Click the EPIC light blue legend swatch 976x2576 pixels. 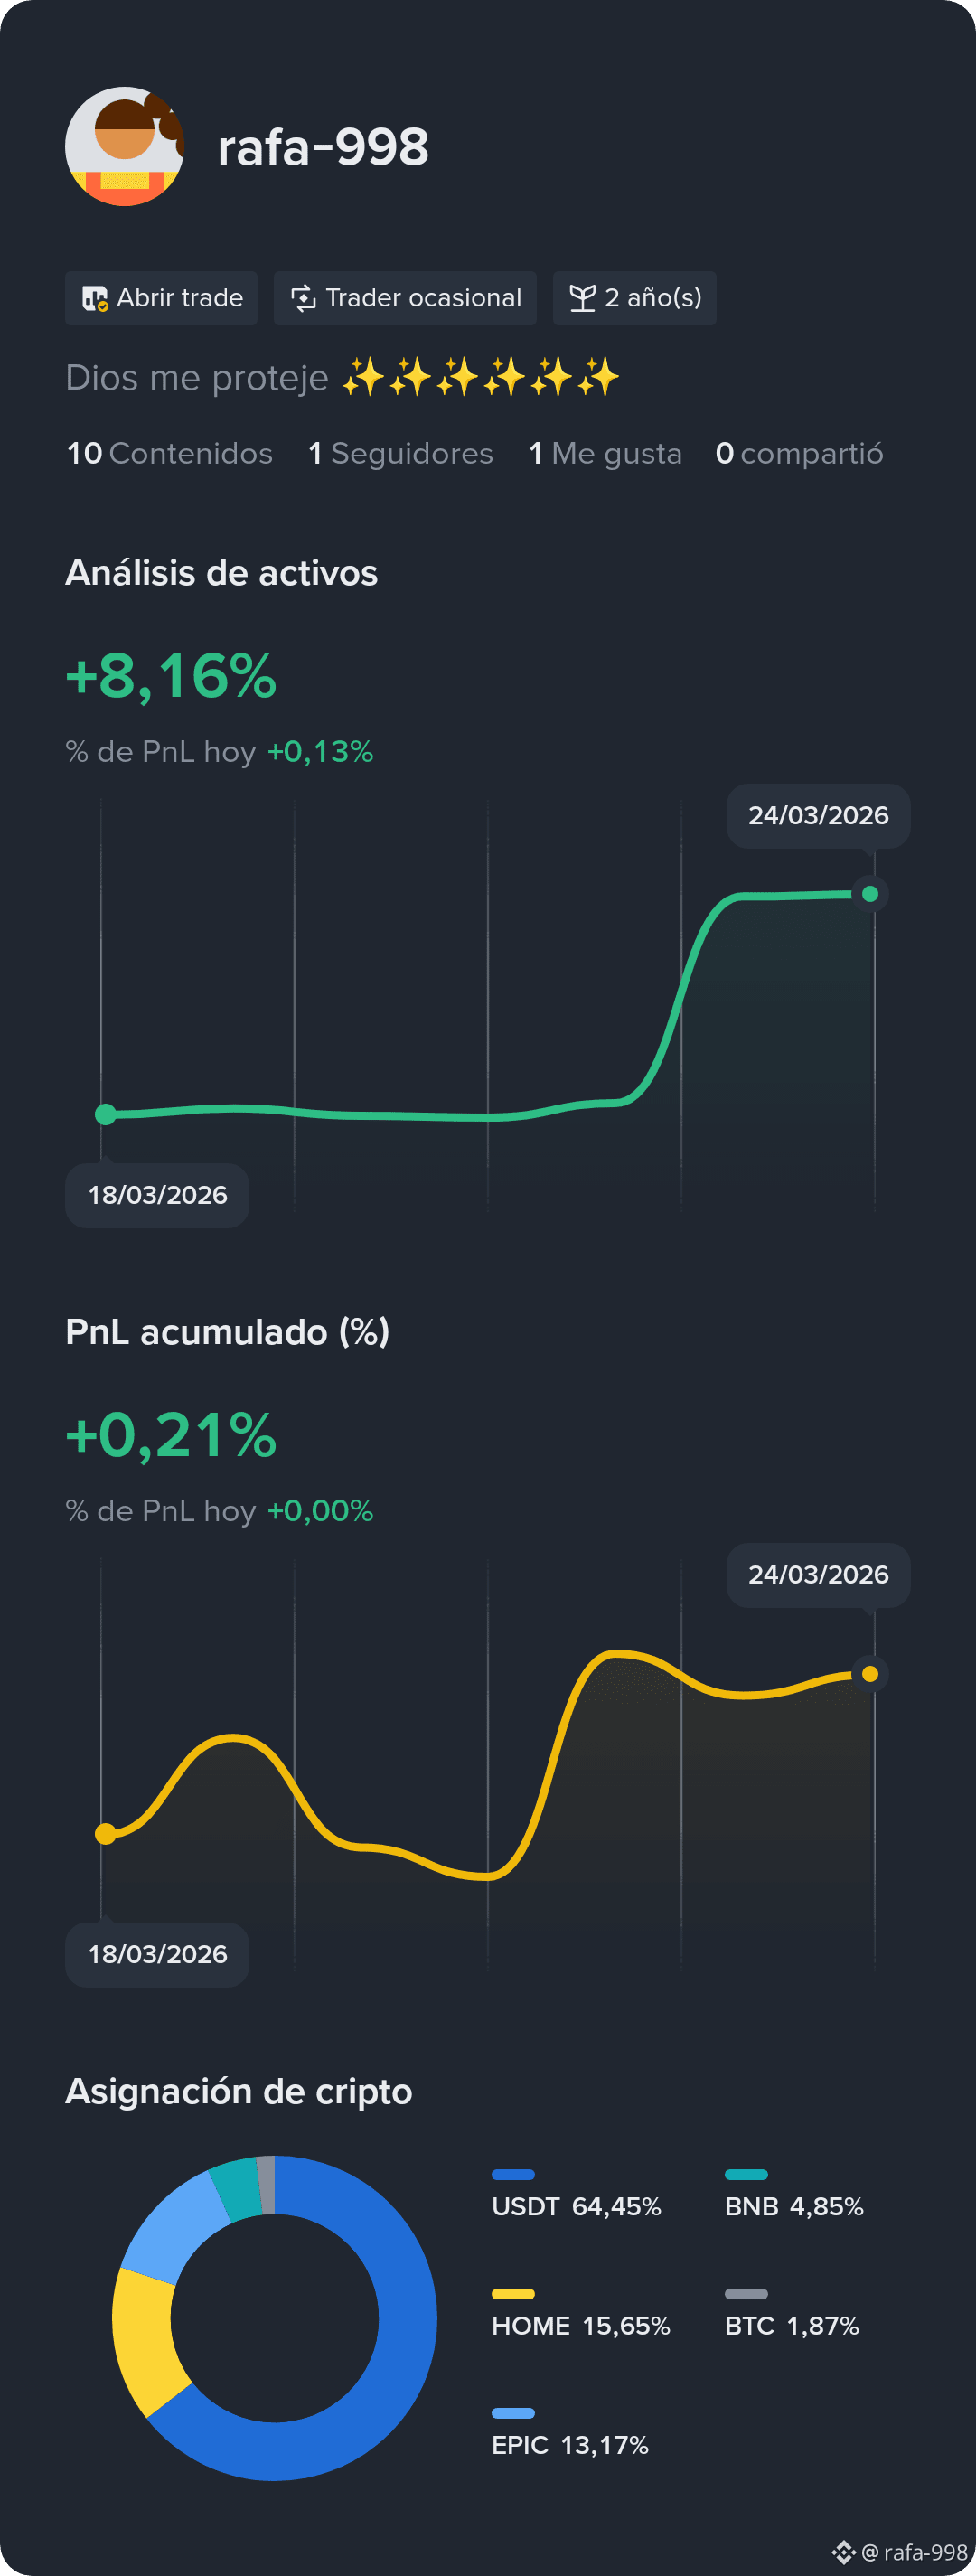coord(513,2413)
